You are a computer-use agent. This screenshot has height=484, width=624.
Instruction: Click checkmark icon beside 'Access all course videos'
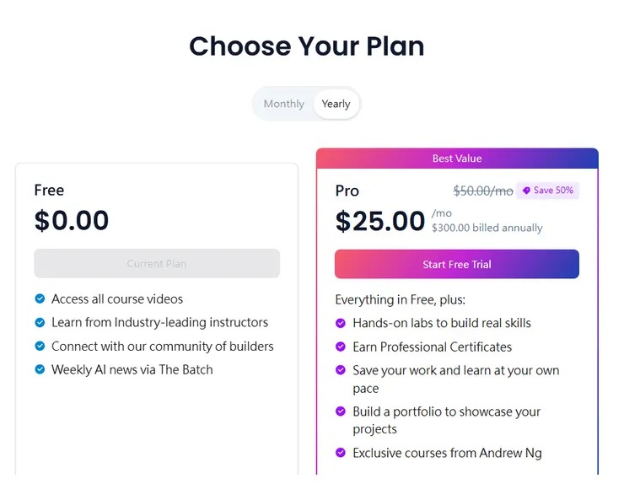click(40, 298)
